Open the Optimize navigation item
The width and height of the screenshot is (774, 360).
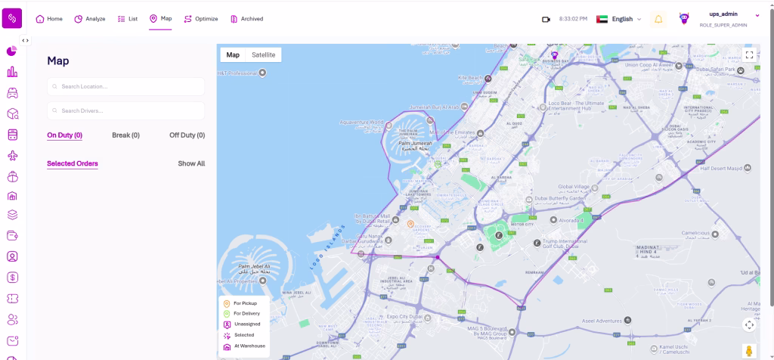pyautogui.click(x=201, y=19)
